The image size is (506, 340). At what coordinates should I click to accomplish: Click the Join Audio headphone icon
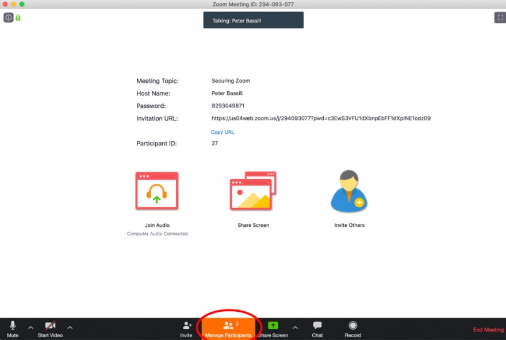point(157,191)
